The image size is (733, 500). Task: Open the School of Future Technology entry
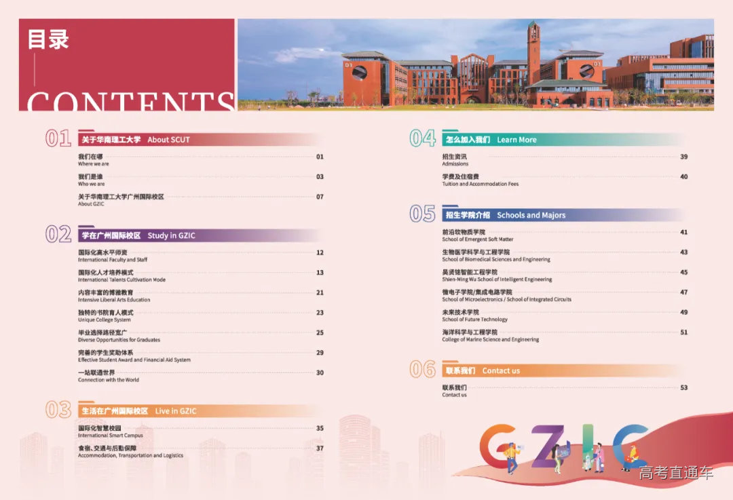pos(474,315)
